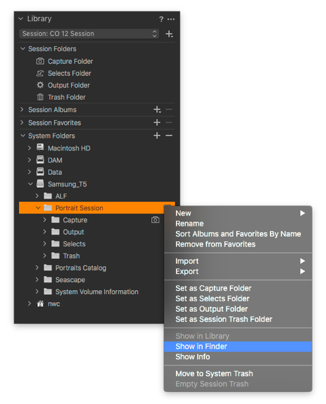Select the Seascape folder

point(70,280)
